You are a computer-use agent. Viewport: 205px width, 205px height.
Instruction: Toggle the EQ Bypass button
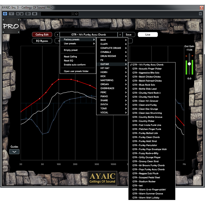(x=42, y=41)
